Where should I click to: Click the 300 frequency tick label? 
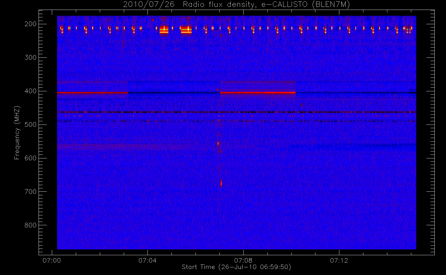pyautogui.click(x=31, y=57)
